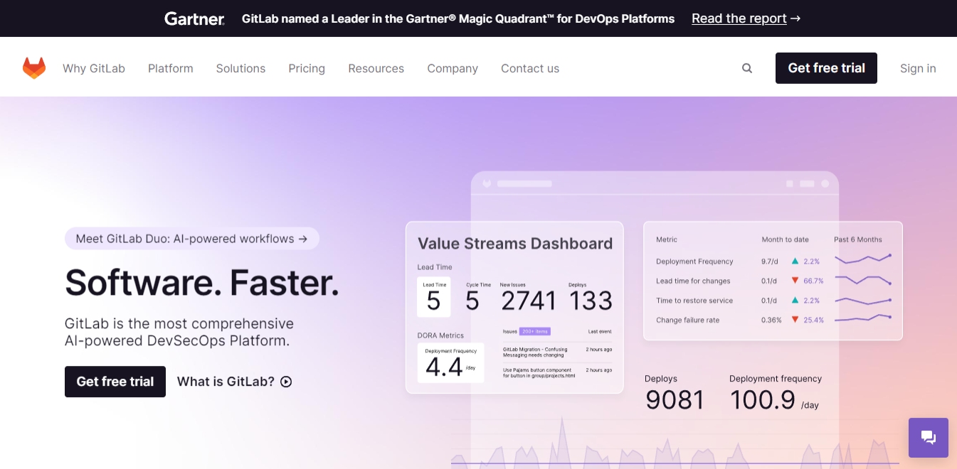This screenshot has height=469, width=957.
Task: Follow the Read the report link
Action: click(746, 18)
